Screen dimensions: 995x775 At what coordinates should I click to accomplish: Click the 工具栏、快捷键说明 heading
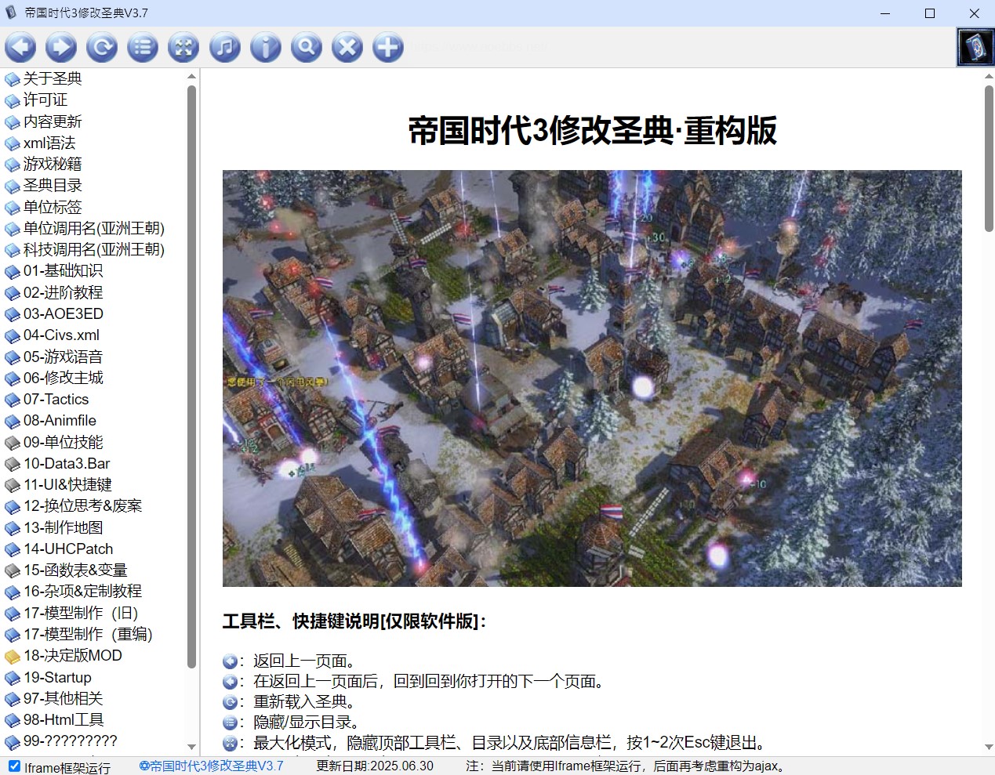(354, 621)
